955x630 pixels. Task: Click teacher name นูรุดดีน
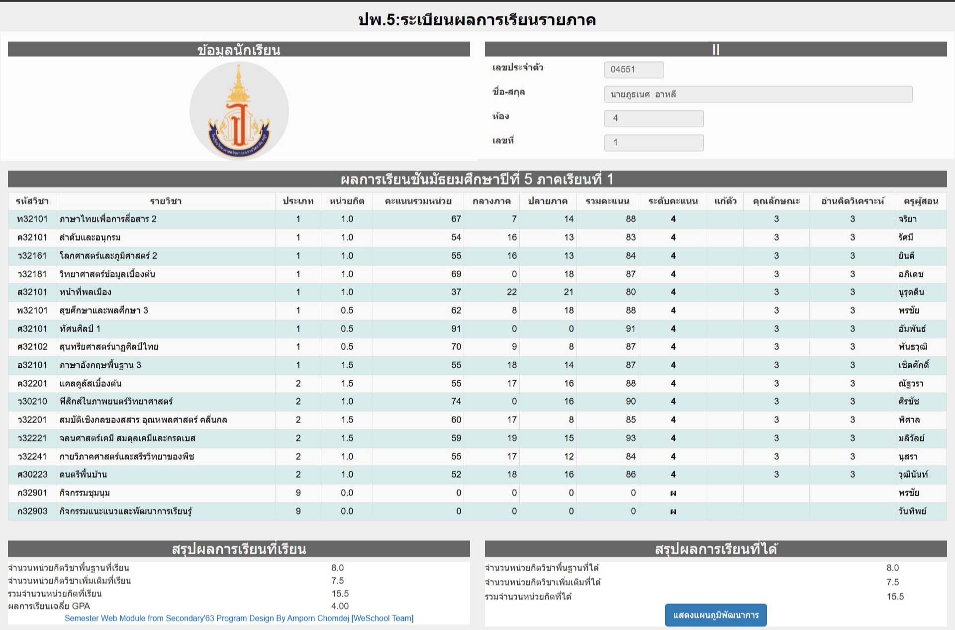(x=911, y=292)
